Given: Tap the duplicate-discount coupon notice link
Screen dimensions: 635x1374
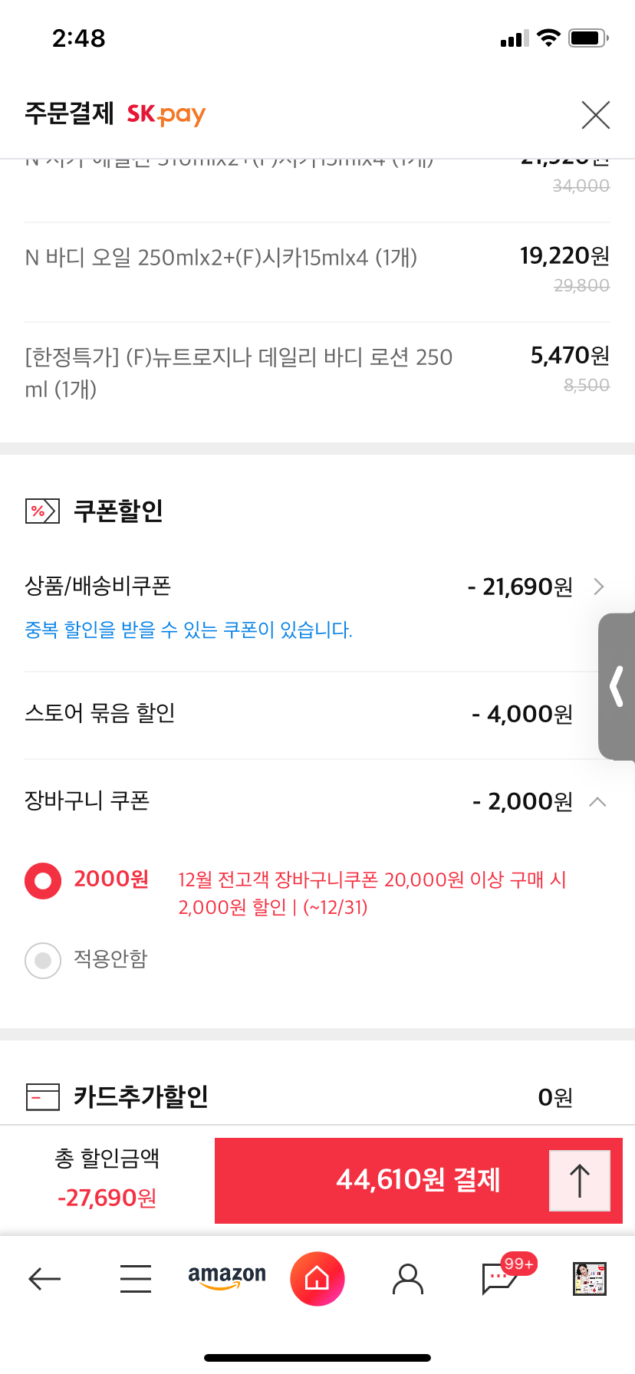Looking at the screenshot, I should (x=189, y=630).
